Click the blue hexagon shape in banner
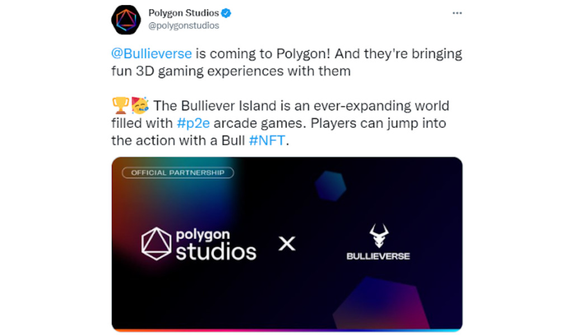The height and width of the screenshot is (335, 573). tap(330, 186)
